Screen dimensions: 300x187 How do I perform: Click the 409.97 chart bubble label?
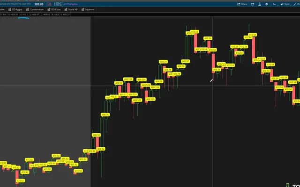tap(186, 61)
